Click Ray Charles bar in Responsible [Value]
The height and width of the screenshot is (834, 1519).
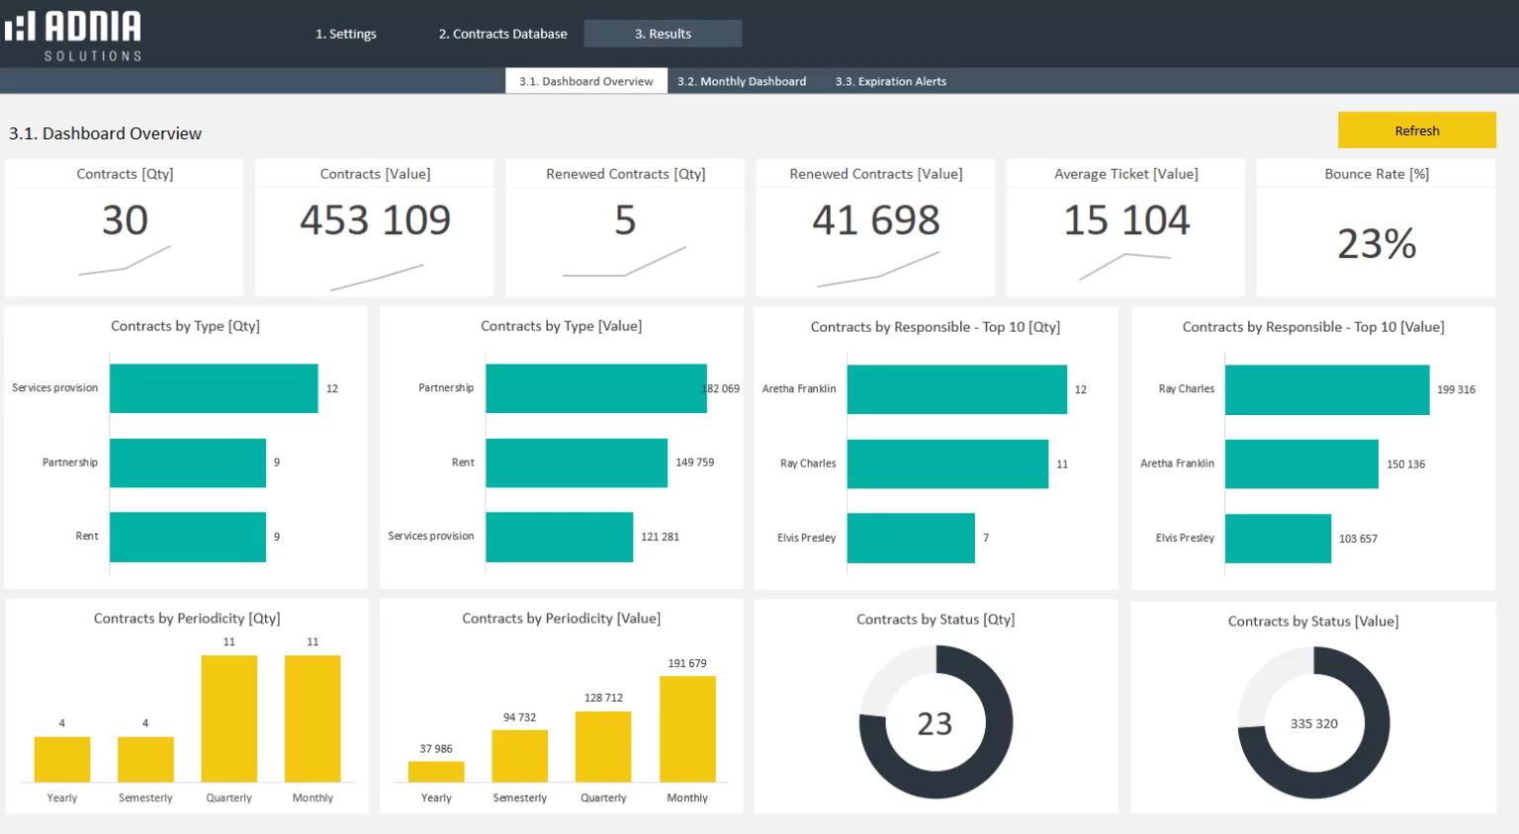click(x=1326, y=389)
